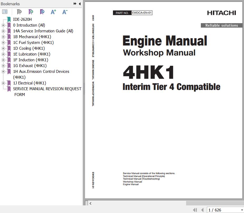Open SERVICE MANUAL REVISION REQUEST FORM bookmark

pos(47,92)
